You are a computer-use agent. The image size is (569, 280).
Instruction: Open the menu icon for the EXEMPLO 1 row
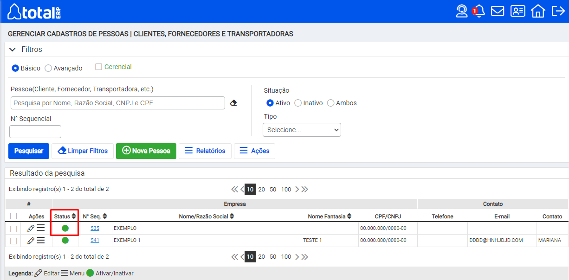[41, 240]
